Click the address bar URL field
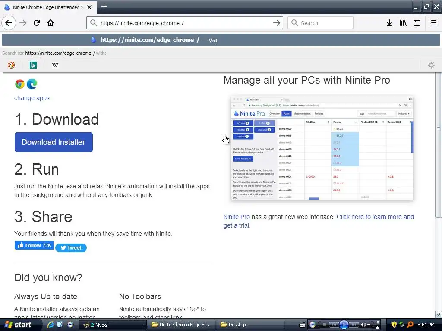 [x=185, y=23]
